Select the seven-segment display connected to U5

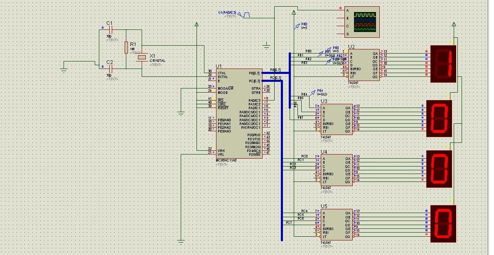pyautogui.click(x=443, y=224)
